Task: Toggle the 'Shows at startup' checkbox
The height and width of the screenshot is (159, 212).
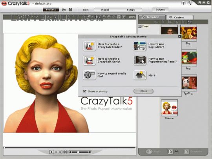Action: [85, 91]
